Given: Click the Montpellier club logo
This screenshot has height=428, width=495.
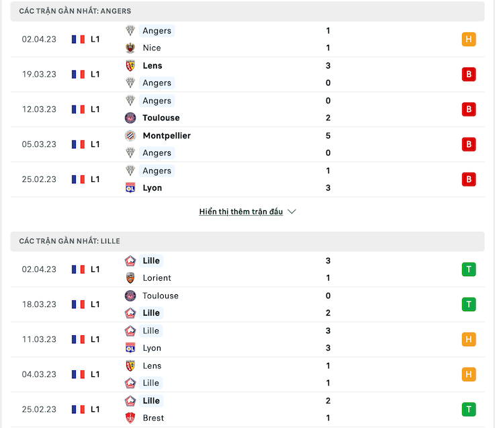Looking at the screenshot, I should coord(130,136).
